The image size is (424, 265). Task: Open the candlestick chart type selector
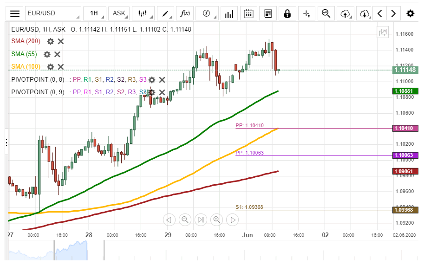143,13
